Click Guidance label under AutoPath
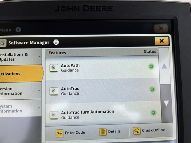The height and width of the screenshot is (143, 191). pos(70,70)
